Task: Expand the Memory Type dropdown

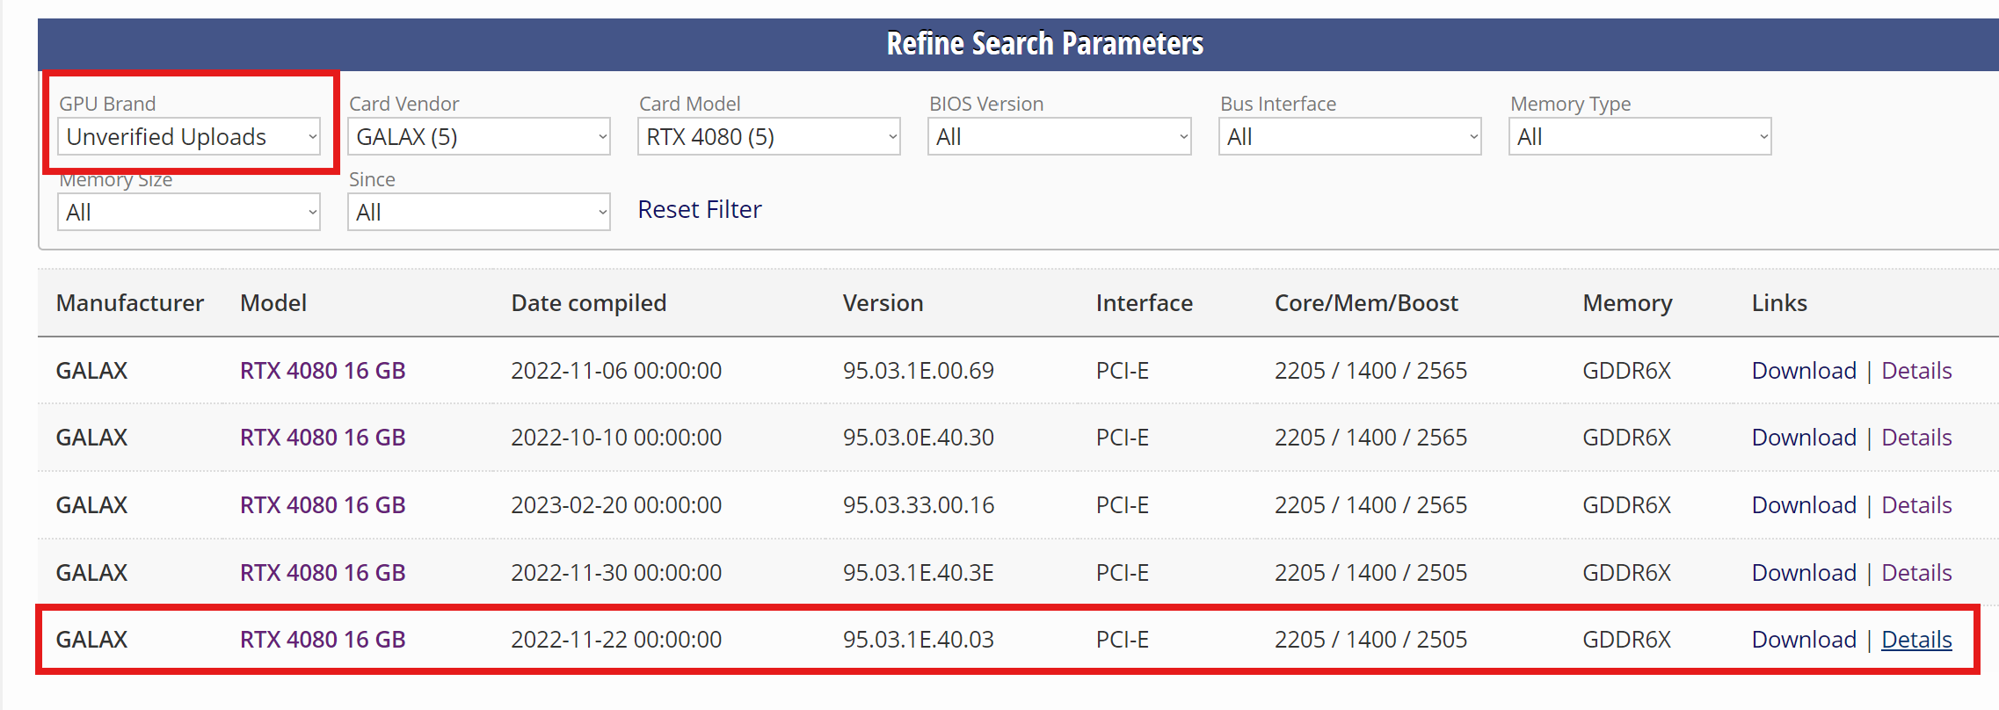Action: coord(1639,137)
